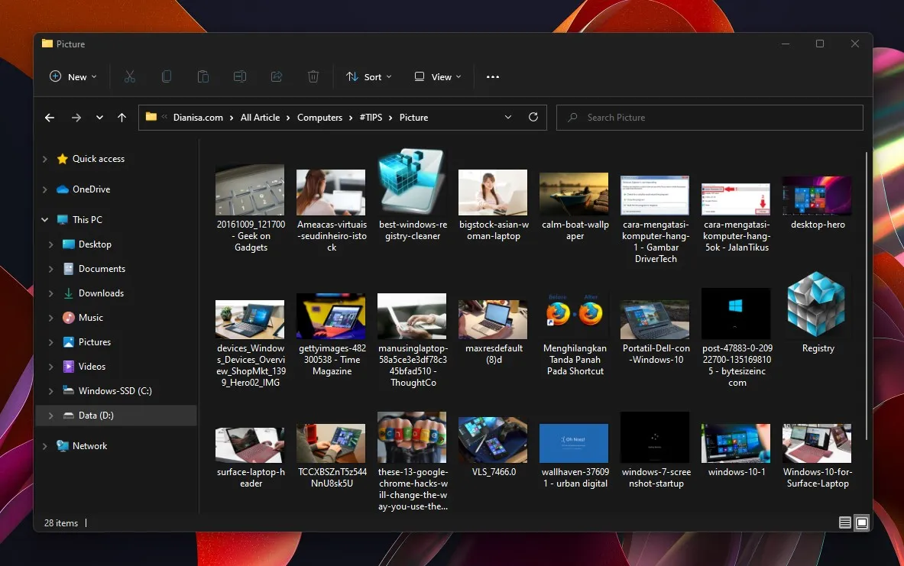Open the New menu
Viewport: 904px width, 566px height.
73,76
